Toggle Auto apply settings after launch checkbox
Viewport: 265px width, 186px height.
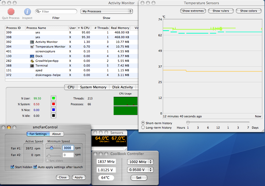coord(35,167)
